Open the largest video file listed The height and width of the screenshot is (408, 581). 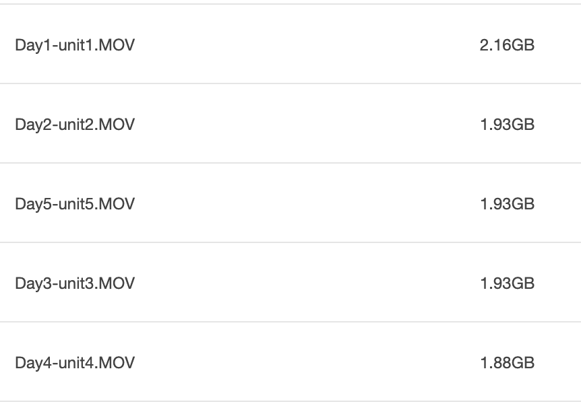coord(75,46)
